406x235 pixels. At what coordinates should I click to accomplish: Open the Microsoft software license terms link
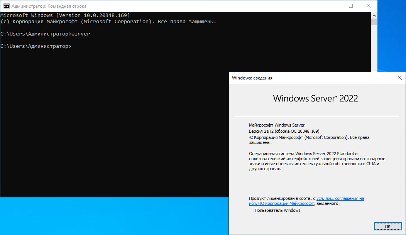(306, 201)
